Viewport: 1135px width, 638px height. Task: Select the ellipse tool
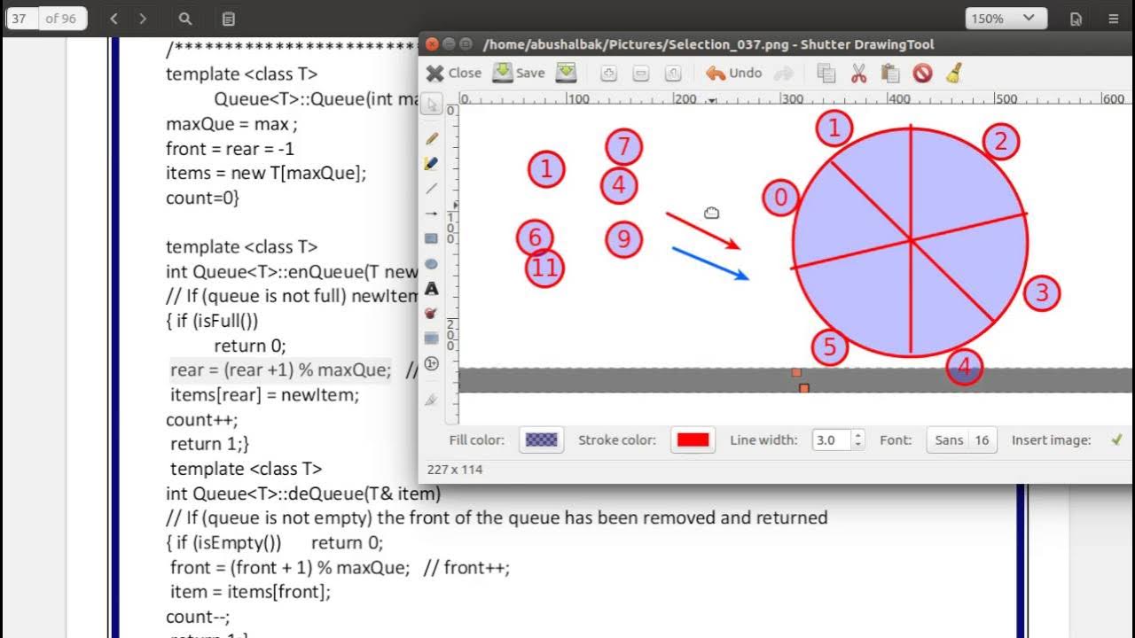432,264
